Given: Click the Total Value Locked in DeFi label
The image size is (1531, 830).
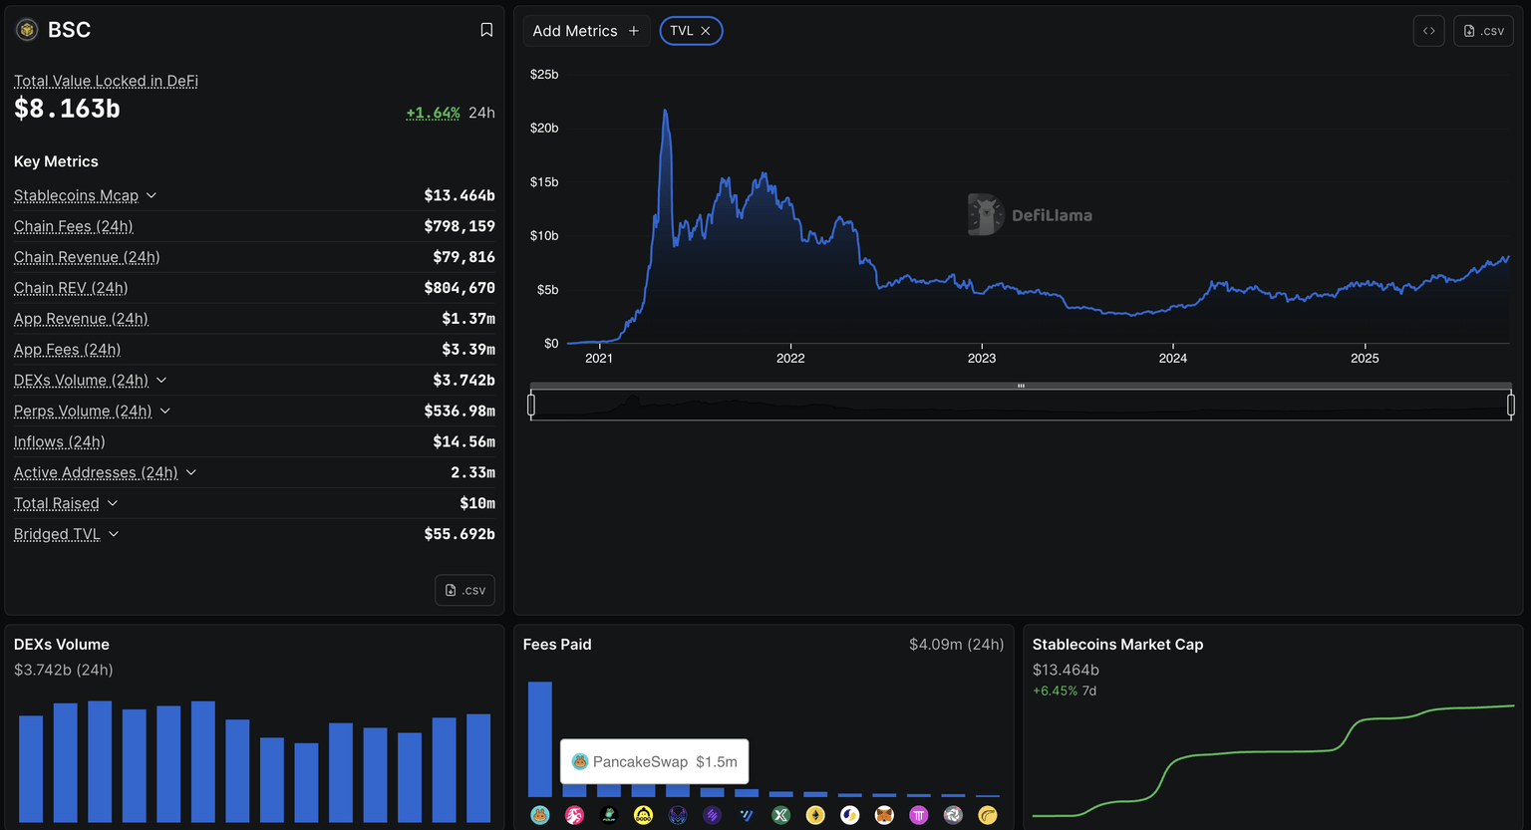Looking at the screenshot, I should (x=106, y=81).
